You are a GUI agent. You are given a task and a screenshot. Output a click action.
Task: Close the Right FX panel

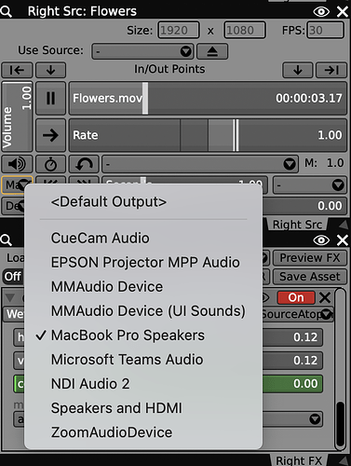pos(343,240)
